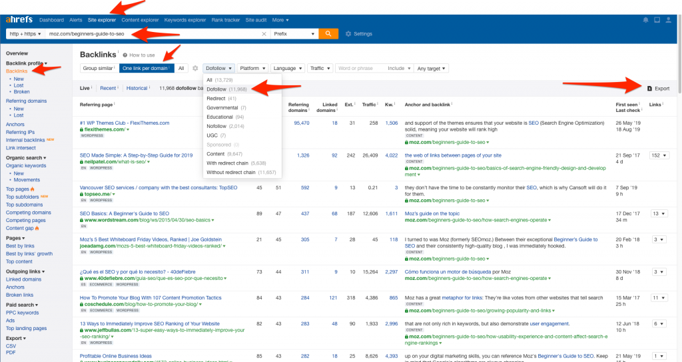This screenshot has width=682, height=362.
Task: Sort by Traffic column header
Action: 370,105
